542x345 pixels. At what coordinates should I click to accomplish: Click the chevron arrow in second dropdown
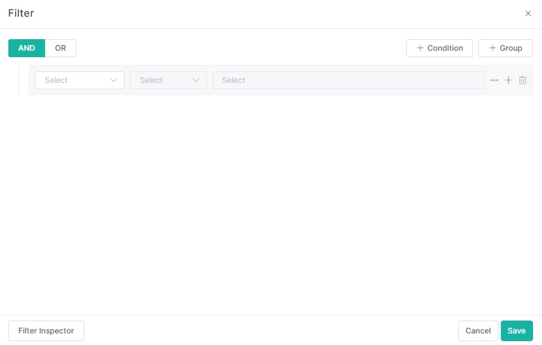click(x=196, y=80)
